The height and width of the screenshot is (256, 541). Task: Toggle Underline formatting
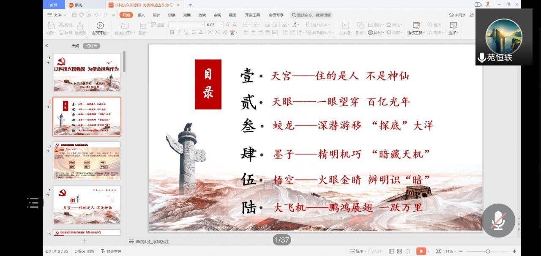(x=186, y=33)
